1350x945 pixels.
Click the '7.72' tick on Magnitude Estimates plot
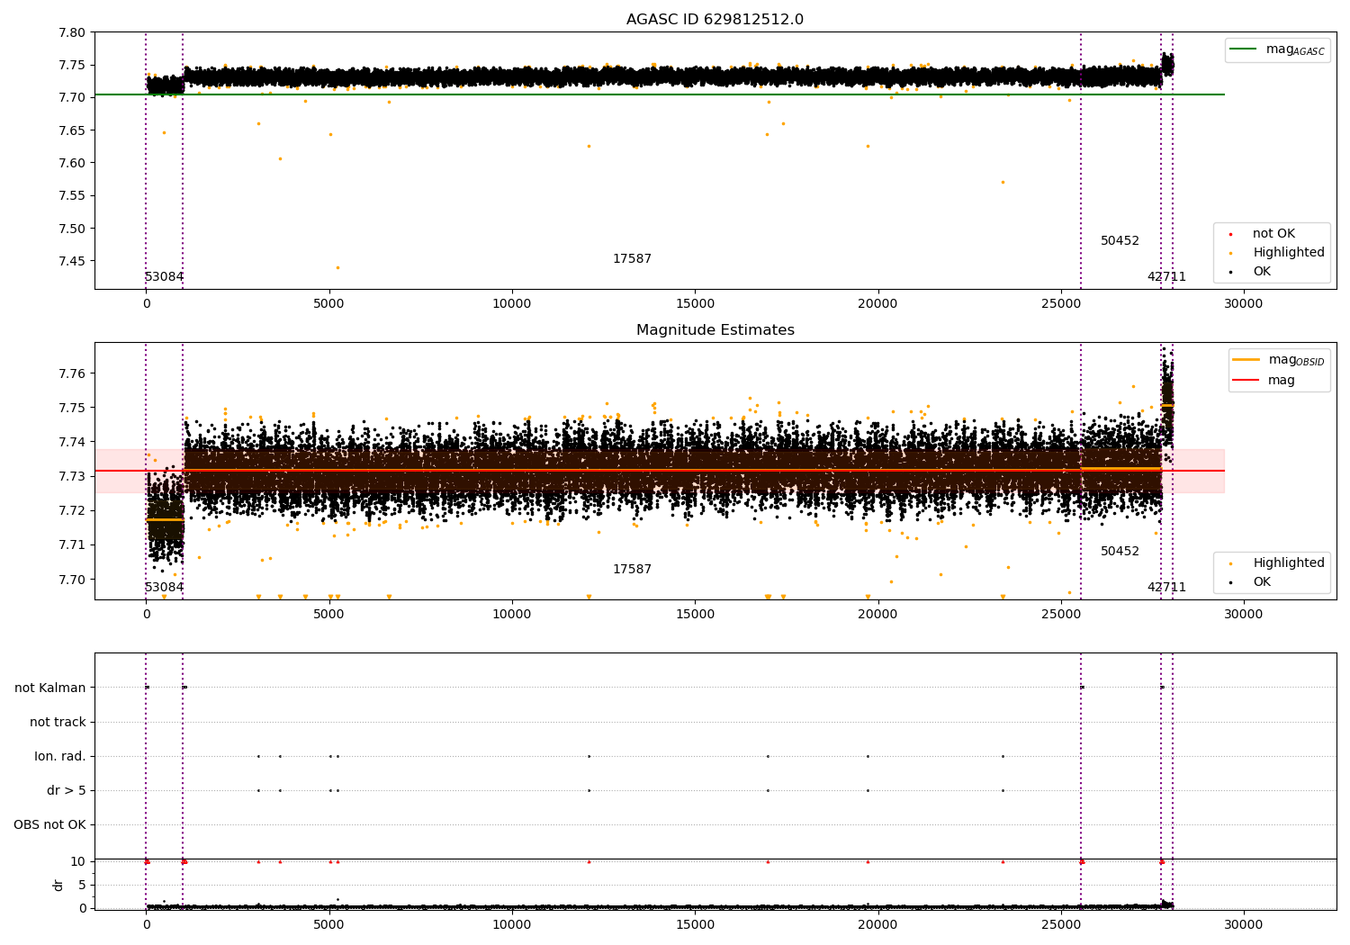pyautogui.click(x=72, y=510)
